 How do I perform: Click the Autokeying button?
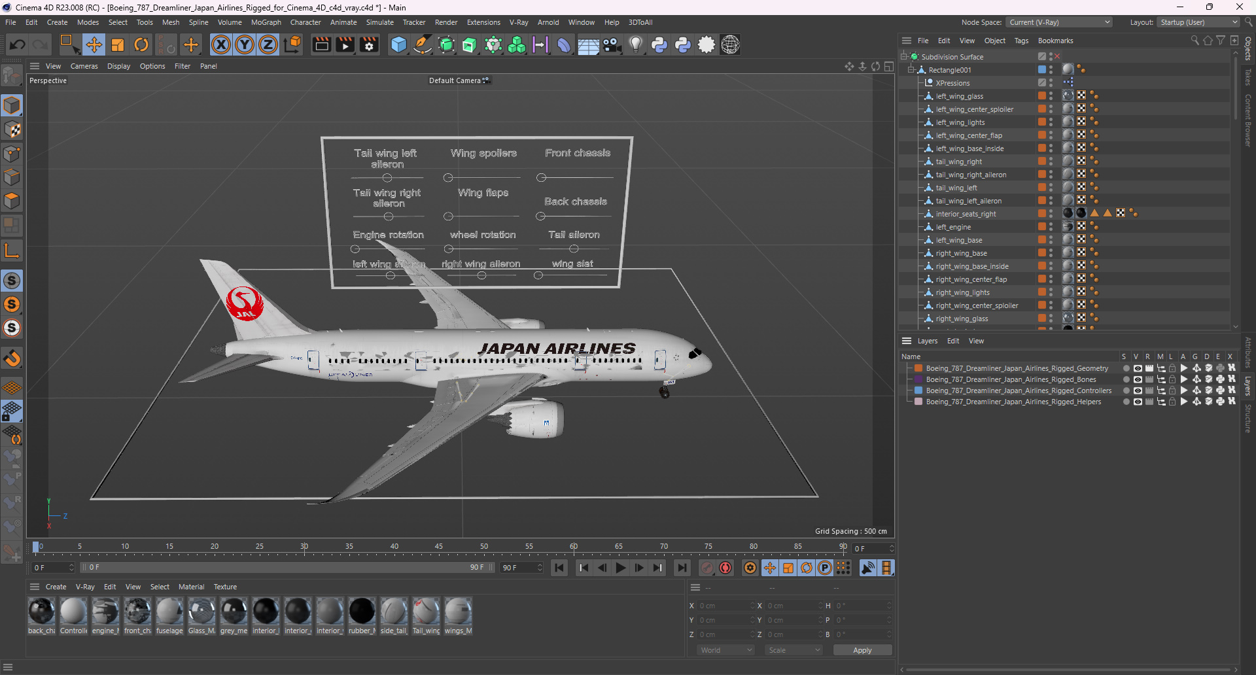pos(725,568)
